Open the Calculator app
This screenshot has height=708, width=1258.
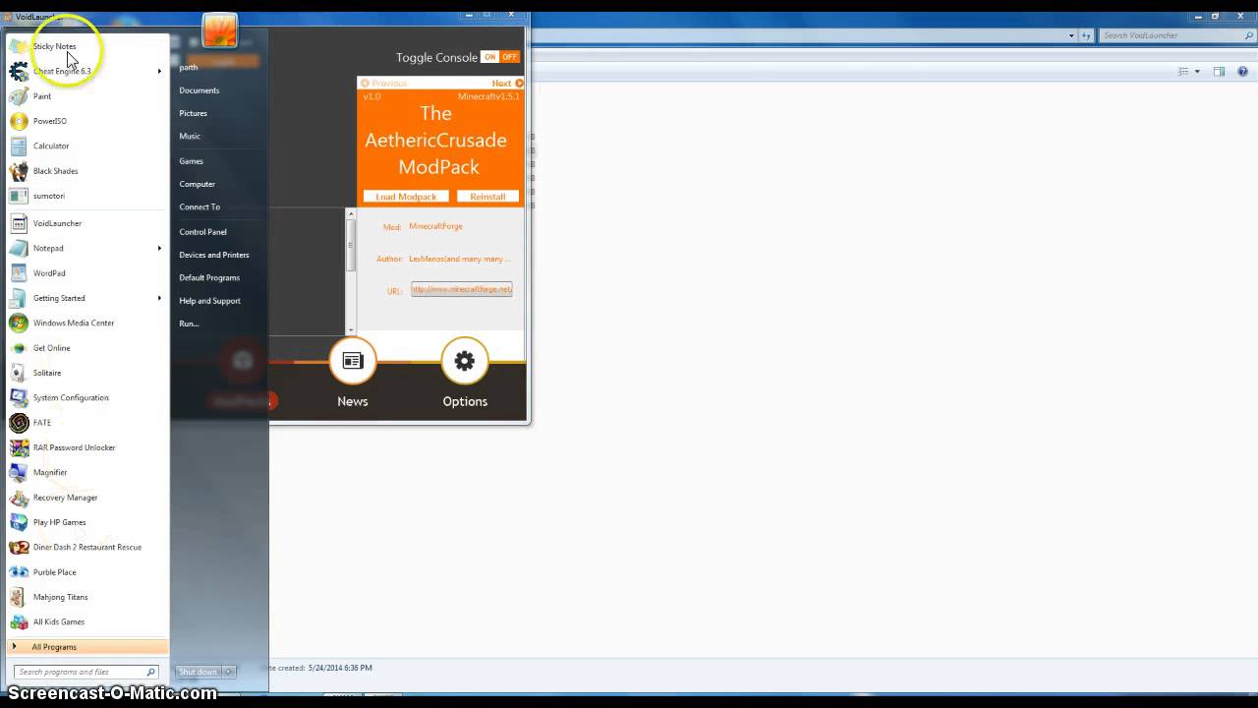86,146
